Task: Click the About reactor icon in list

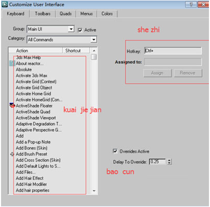Action: tap(12, 63)
